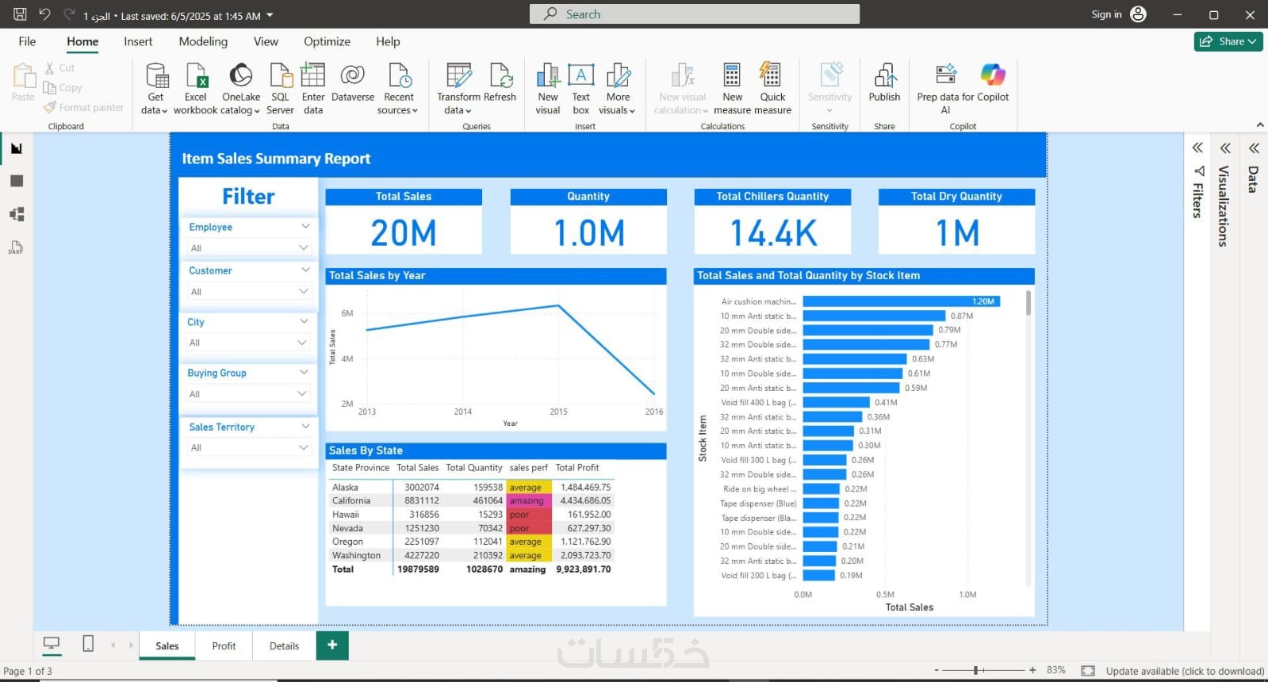Switch to desktop layout view
Image resolution: width=1268 pixels, height=682 pixels.
(52, 644)
